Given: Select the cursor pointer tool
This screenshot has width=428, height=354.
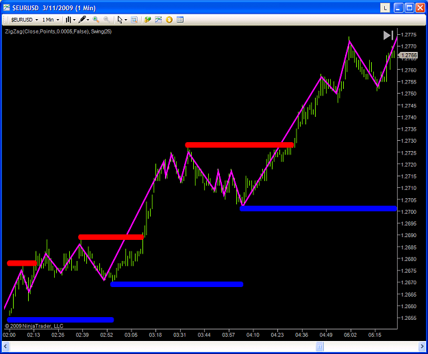Looking at the screenshot, I should pos(120,20).
